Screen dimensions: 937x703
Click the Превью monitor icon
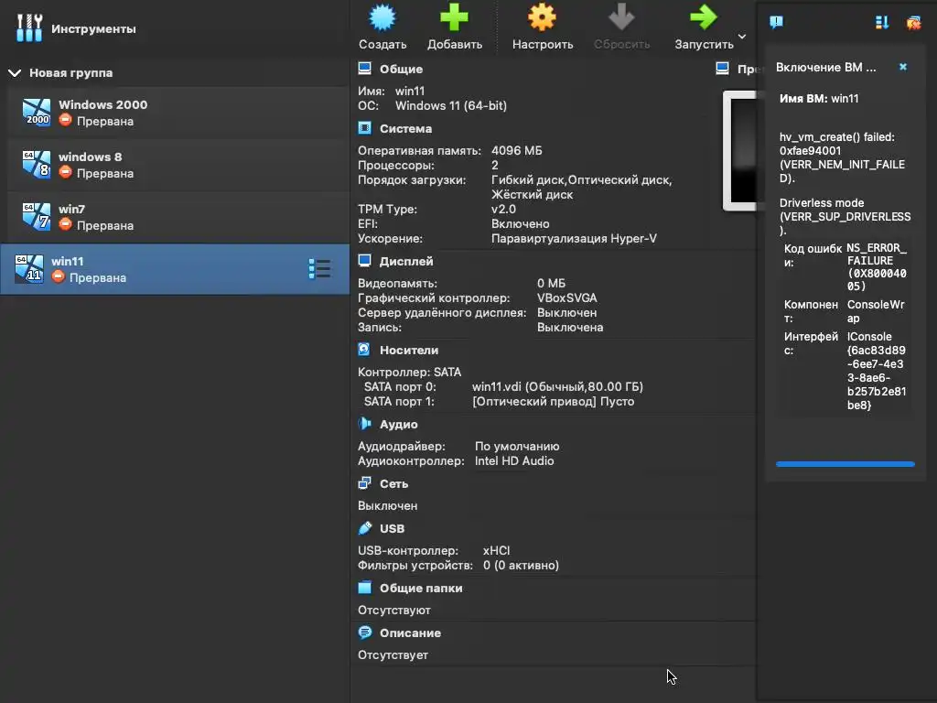pyautogui.click(x=722, y=68)
